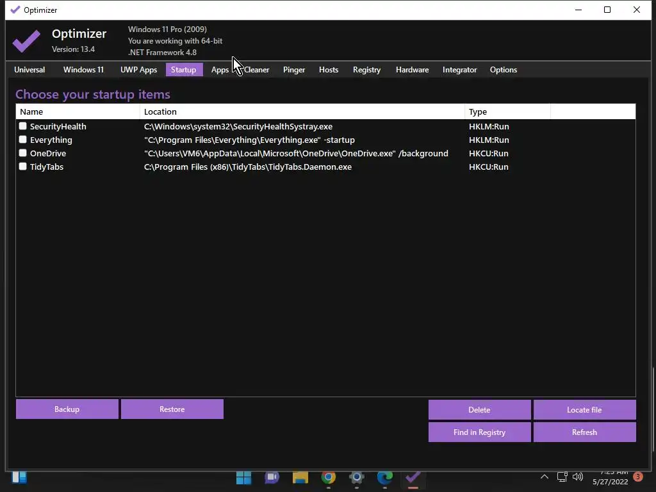This screenshot has width=656, height=492.
Task: Open the Teams chat taskbar icon
Action: pyautogui.click(x=272, y=477)
